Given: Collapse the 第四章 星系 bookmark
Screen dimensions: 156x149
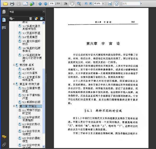Looking at the screenshot, I should tap(14, 65).
